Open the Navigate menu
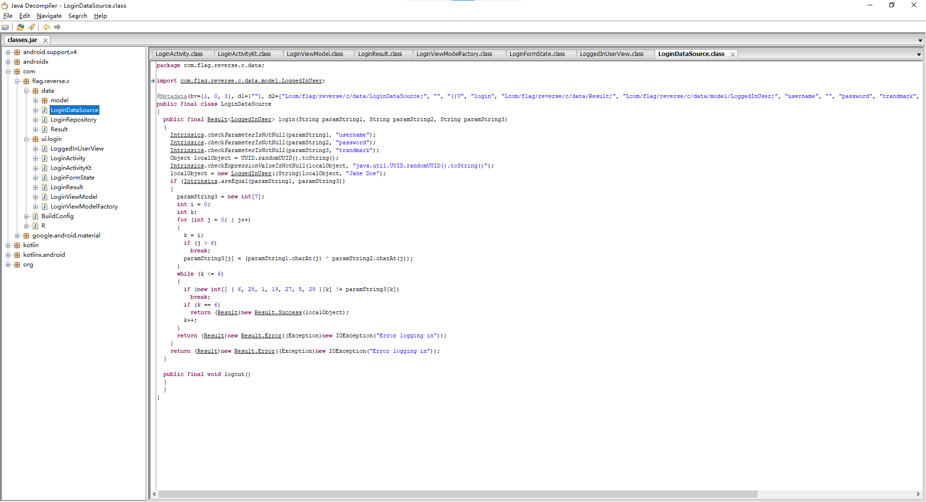926x502 pixels. pyautogui.click(x=49, y=16)
